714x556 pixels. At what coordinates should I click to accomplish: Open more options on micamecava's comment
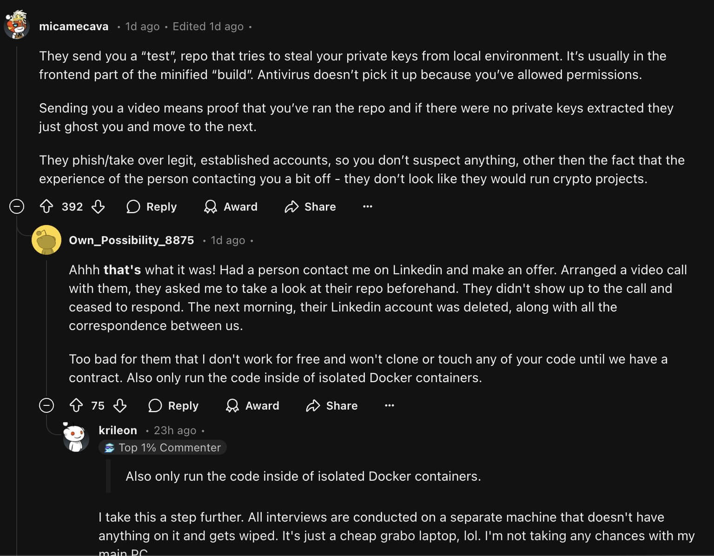click(x=367, y=206)
